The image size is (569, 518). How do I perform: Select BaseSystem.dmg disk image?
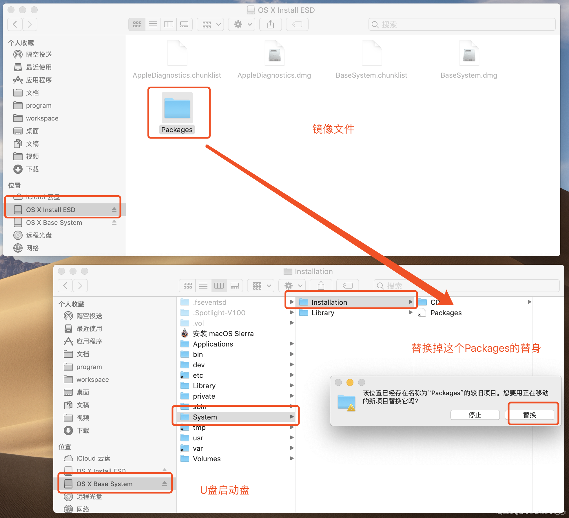coord(469,59)
